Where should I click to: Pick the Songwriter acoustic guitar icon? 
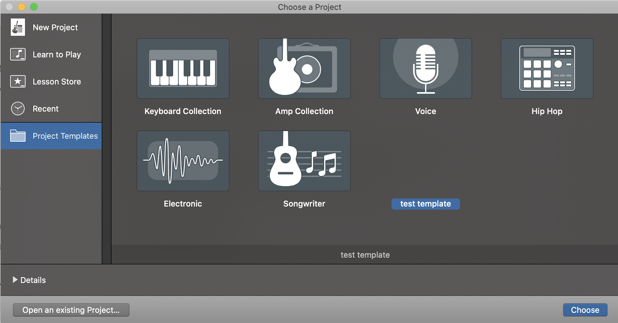304,161
